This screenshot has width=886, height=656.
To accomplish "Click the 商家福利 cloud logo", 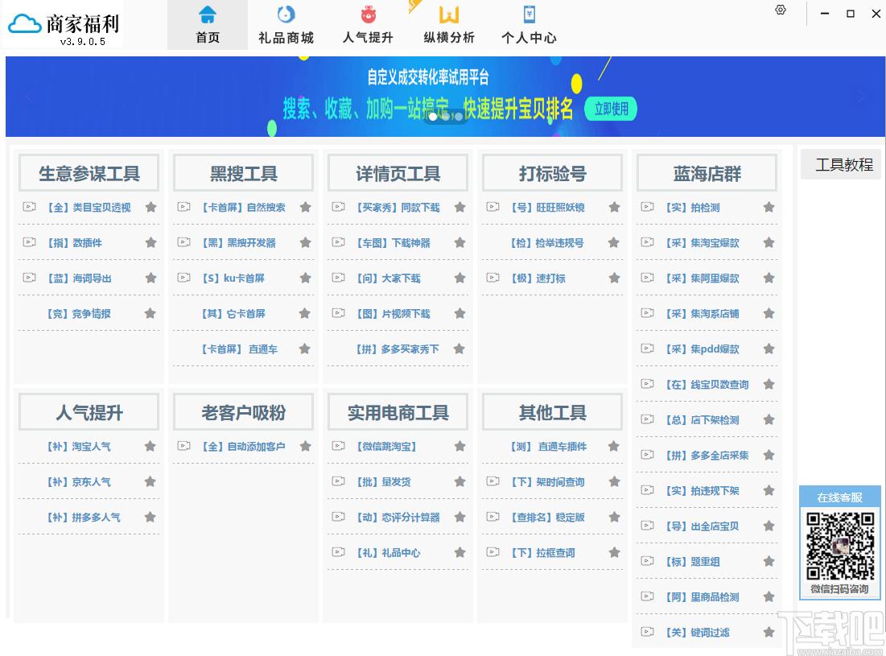I will [x=25, y=23].
